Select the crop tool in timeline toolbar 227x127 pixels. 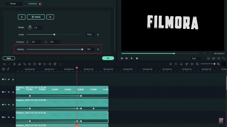[x=25, y=64]
